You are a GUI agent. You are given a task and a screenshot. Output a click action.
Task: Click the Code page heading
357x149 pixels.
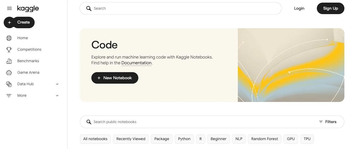pyautogui.click(x=104, y=45)
